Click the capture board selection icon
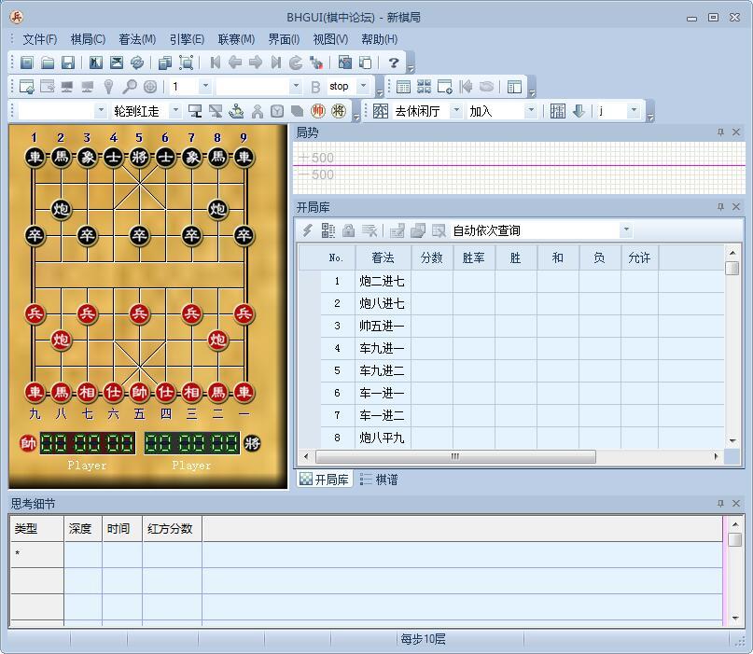The width and height of the screenshot is (753, 654). pos(186,63)
